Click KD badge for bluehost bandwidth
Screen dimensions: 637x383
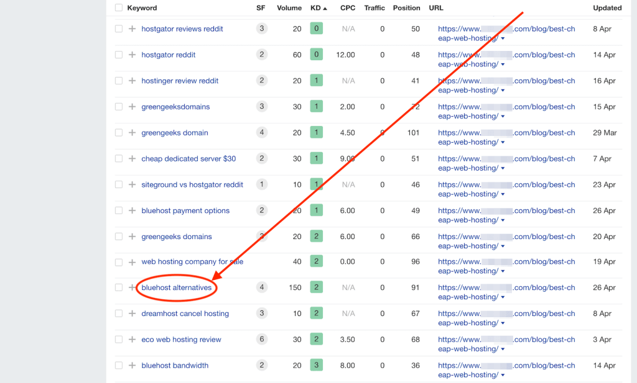click(x=317, y=365)
